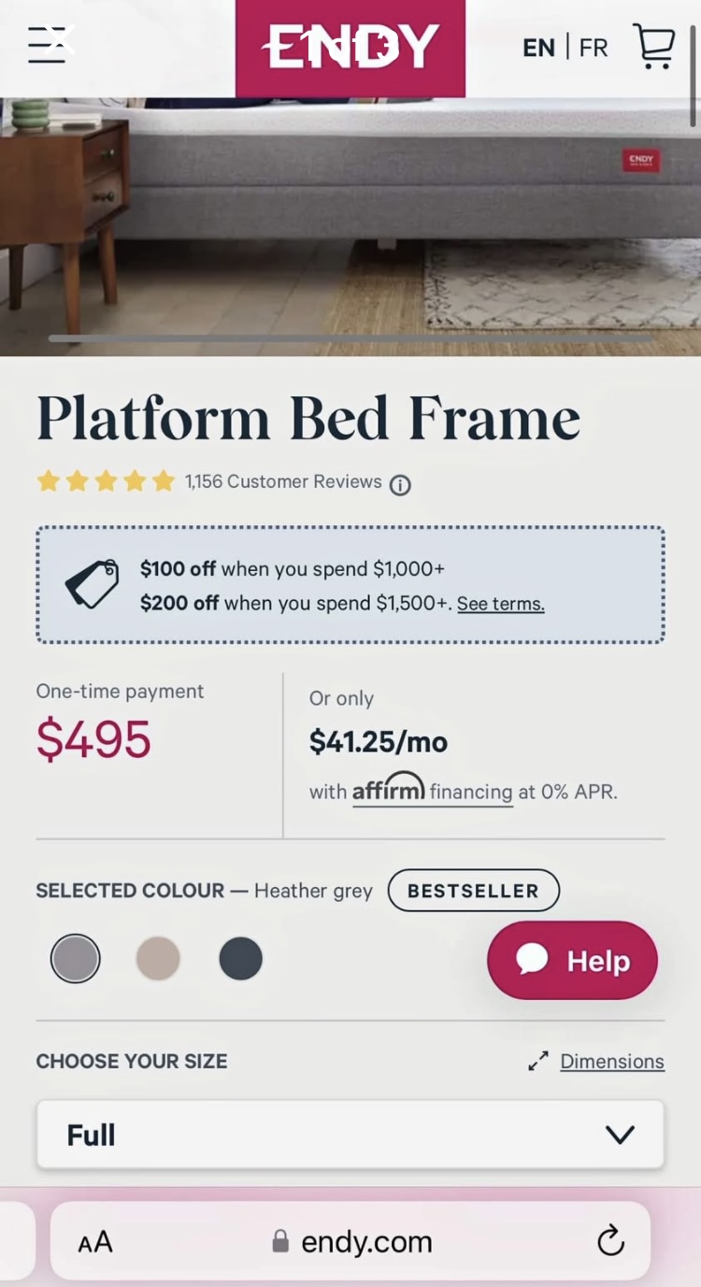
Task: Select the beige colour swatch
Action: [x=158, y=959]
